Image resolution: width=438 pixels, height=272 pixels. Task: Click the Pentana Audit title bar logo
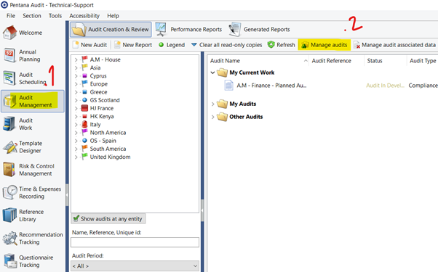click(4, 5)
